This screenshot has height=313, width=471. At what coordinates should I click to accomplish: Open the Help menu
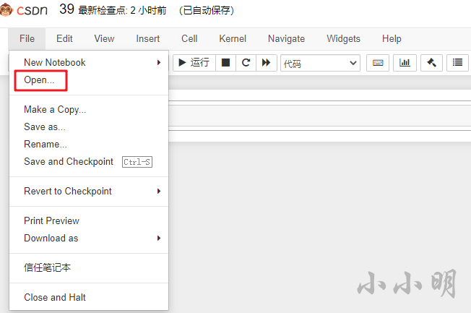pos(392,39)
